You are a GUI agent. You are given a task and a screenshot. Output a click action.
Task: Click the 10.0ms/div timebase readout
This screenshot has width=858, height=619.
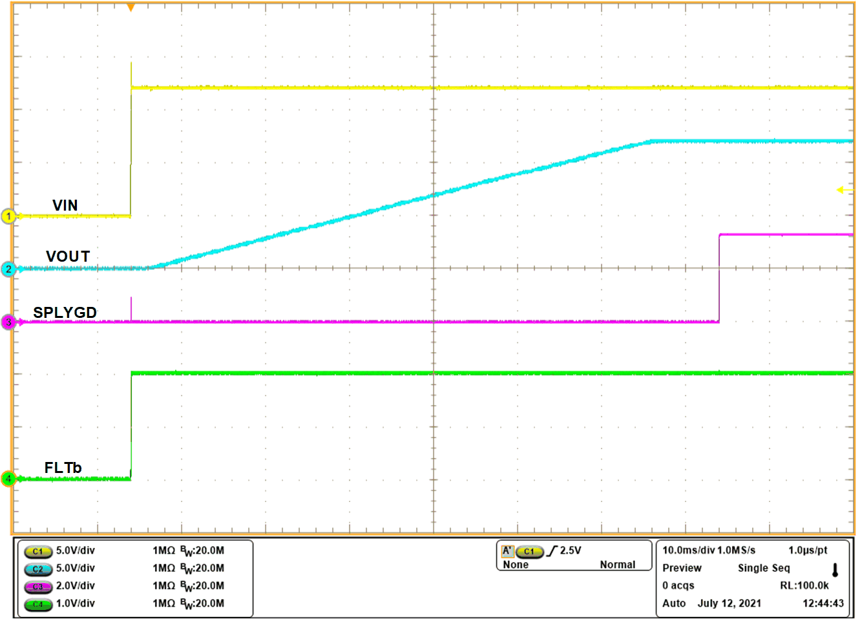(x=688, y=551)
